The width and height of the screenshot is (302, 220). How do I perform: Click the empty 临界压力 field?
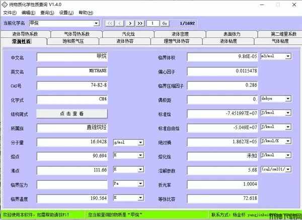(72, 185)
